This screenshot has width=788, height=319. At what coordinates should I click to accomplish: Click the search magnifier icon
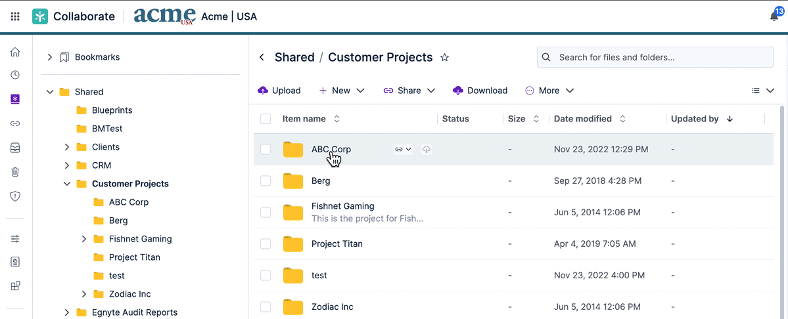[x=546, y=57]
